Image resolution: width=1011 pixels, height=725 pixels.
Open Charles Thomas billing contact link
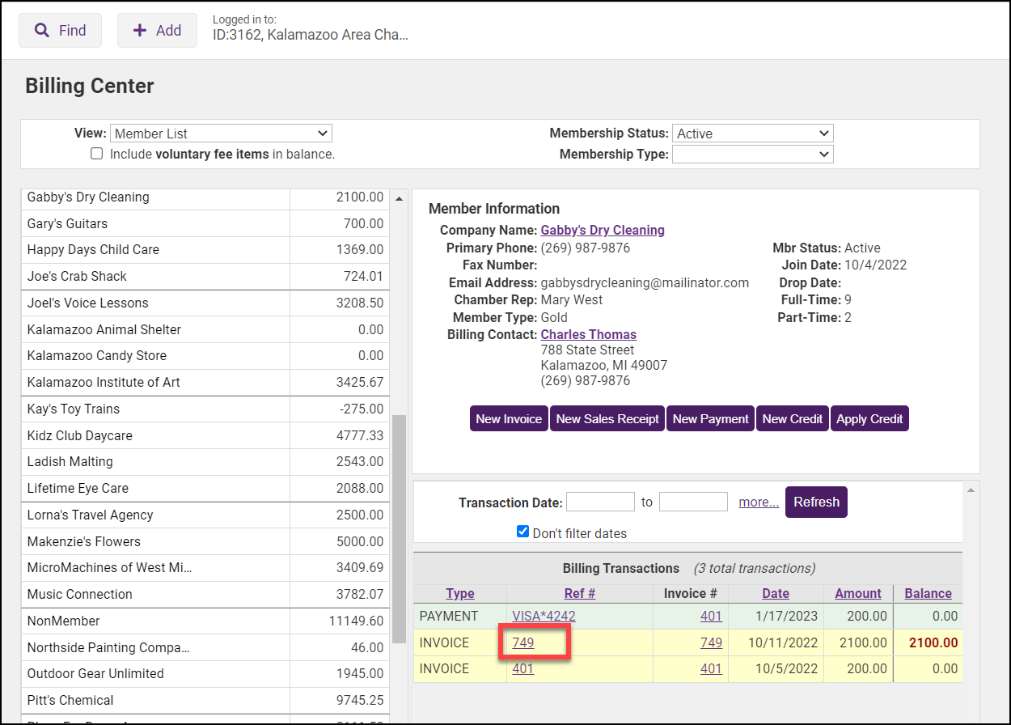(x=588, y=334)
